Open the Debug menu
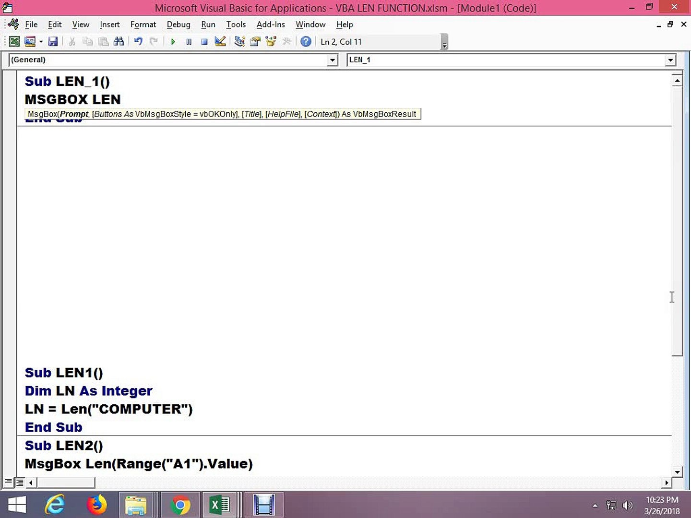Image resolution: width=691 pixels, height=518 pixels. coord(179,24)
